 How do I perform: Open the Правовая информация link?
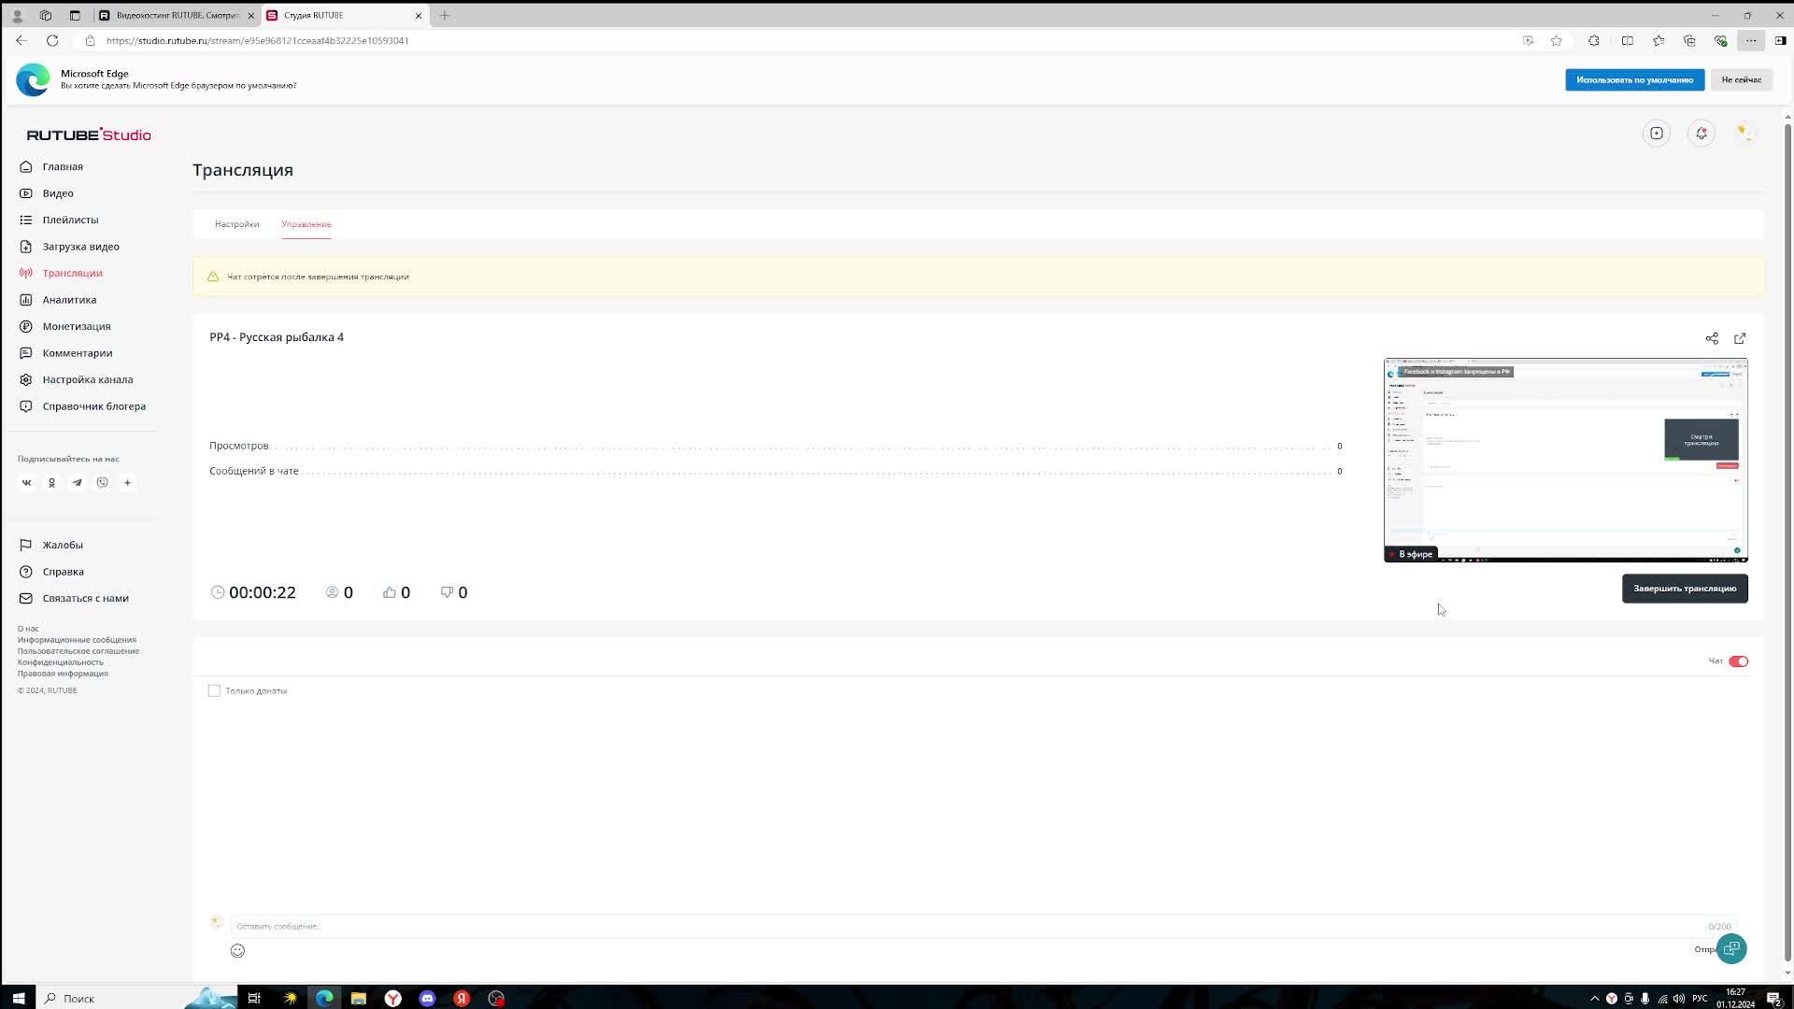(63, 674)
